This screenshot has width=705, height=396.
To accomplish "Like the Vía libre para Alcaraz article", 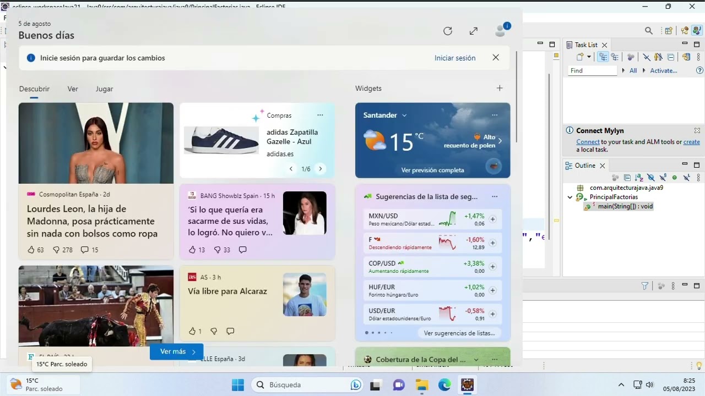I will click(192, 331).
